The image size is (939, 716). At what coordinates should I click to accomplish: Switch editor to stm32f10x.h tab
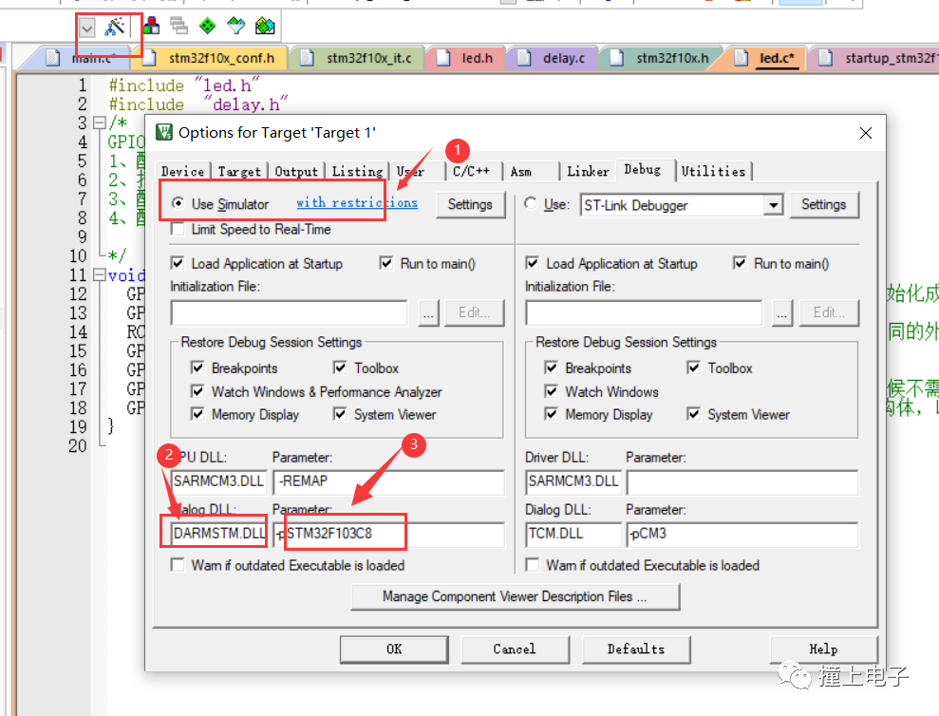coord(665,58)
